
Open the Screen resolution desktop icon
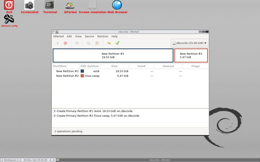pos(92,5)
